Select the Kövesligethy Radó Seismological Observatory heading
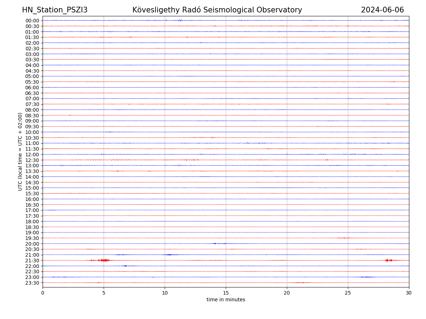 click(217, 10)
